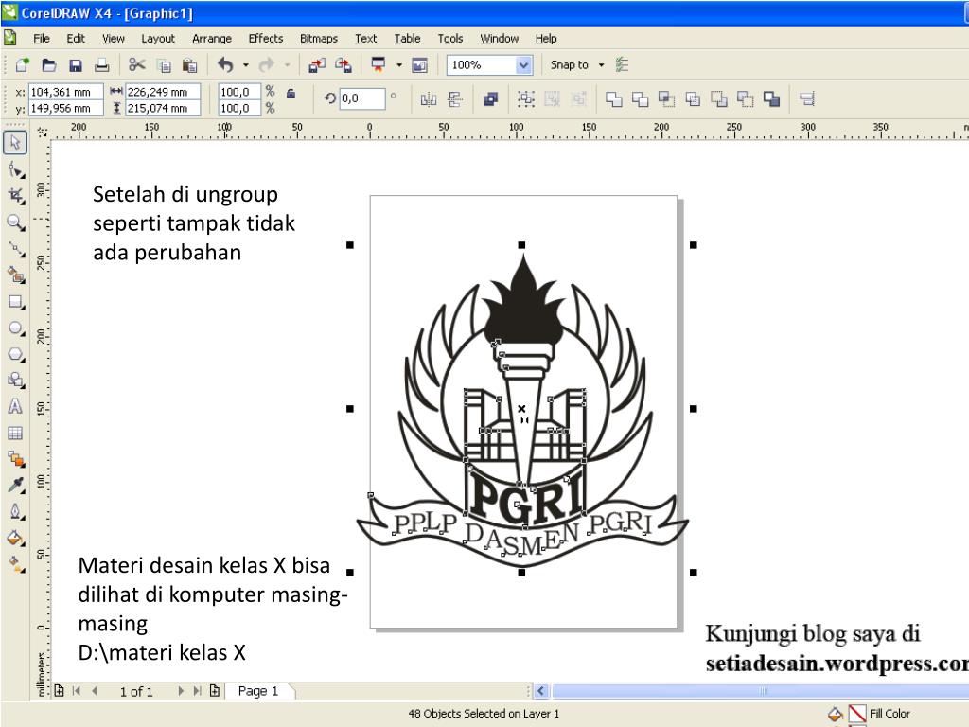Select the Zoom magnifier tool

pyautogui.click(x=15, y=222)
